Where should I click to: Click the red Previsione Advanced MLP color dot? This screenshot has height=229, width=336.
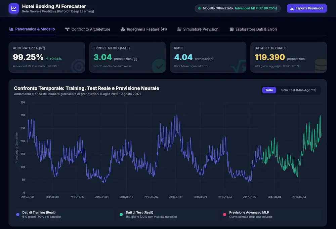[224, 215]
